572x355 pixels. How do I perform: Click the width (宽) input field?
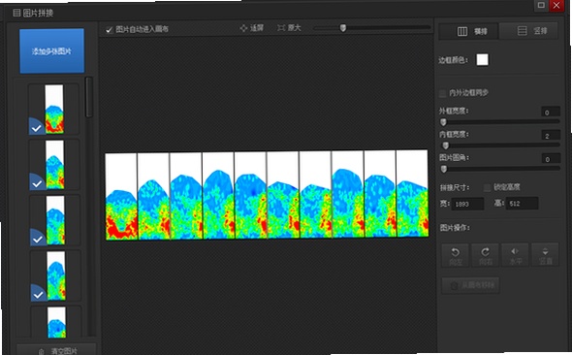pyautogui.click(x=467, y=204)
